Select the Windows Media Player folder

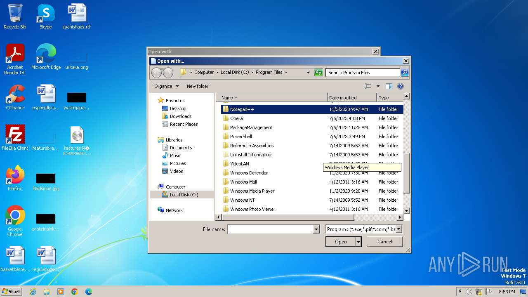point(312,191)
